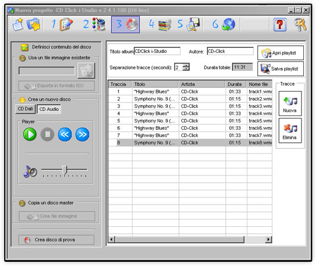Select track 4 "Highway Blues" row

pyautogui.click(x=190, y=114)
